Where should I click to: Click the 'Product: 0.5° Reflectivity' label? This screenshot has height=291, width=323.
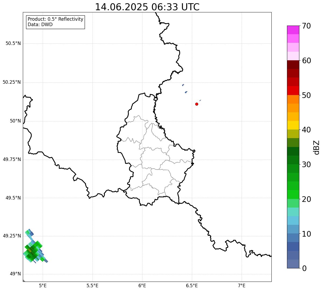point(56,19)
